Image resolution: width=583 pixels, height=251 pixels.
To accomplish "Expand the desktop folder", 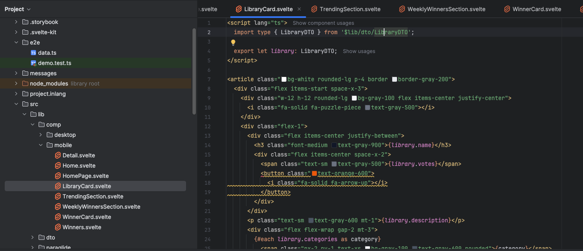I will click(41, 135).
